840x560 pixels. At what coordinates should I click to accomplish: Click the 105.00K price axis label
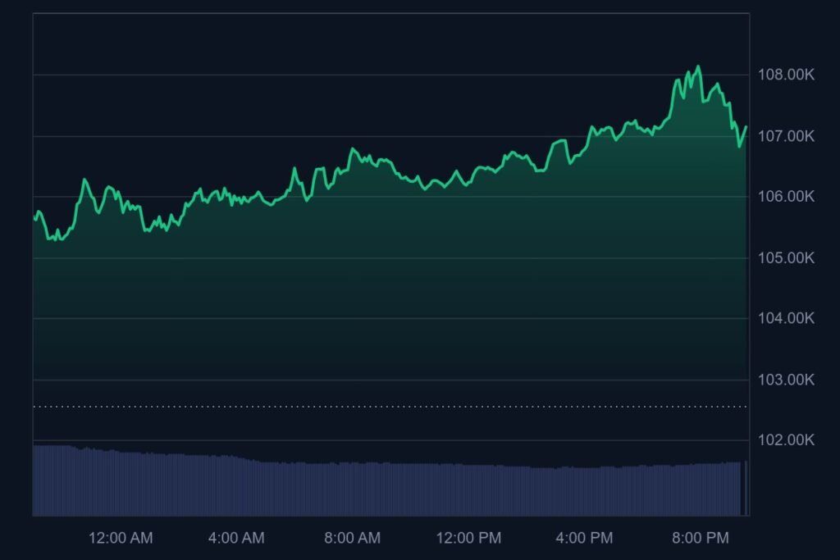pyautogui.click(x=786, y=258)
